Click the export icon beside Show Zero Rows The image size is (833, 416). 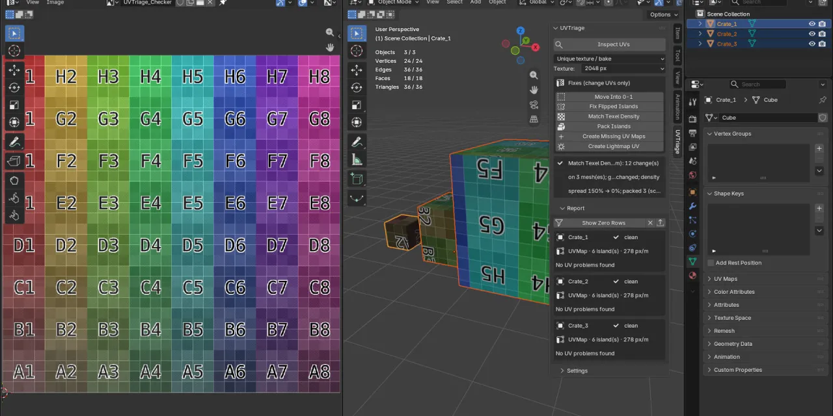660,223
